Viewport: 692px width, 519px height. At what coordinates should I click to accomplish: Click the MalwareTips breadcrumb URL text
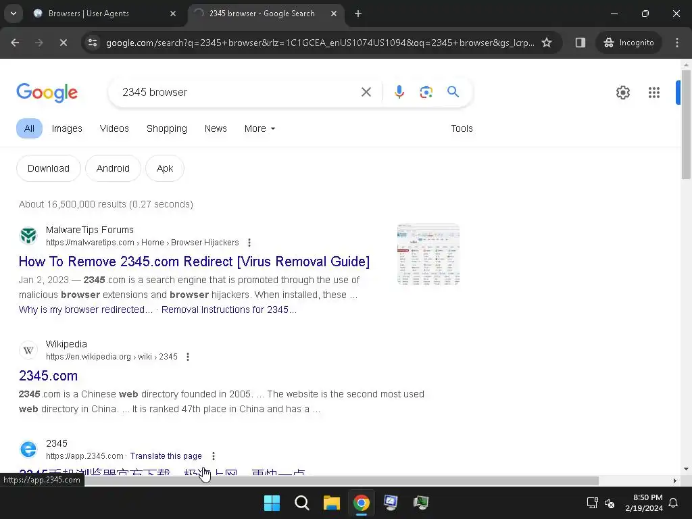[142, 243]
